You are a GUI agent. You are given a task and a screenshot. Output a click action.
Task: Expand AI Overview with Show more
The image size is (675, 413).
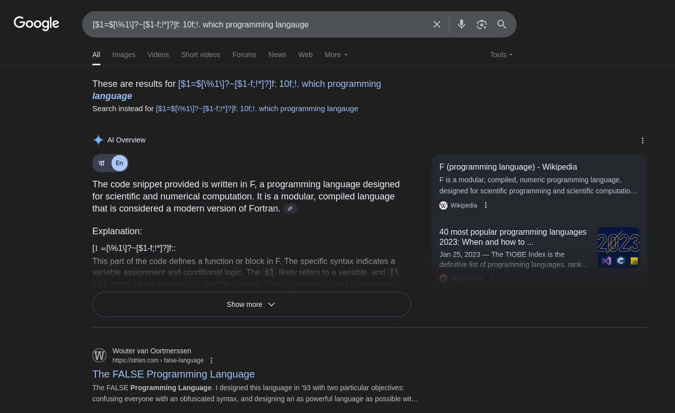(x=252, y=304)
